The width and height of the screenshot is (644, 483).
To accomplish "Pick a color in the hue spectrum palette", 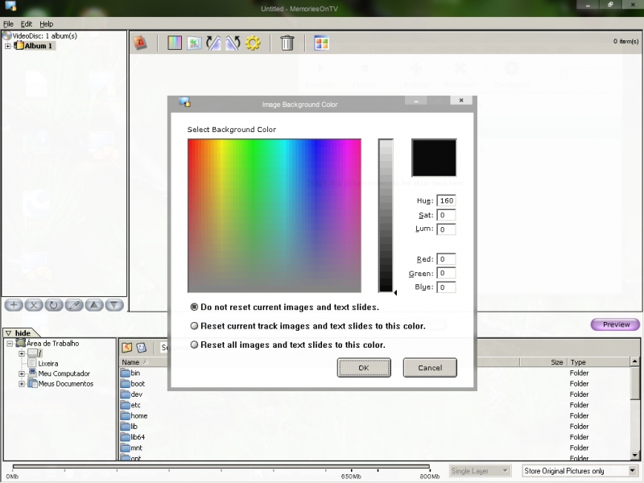I will click(274, 215).
